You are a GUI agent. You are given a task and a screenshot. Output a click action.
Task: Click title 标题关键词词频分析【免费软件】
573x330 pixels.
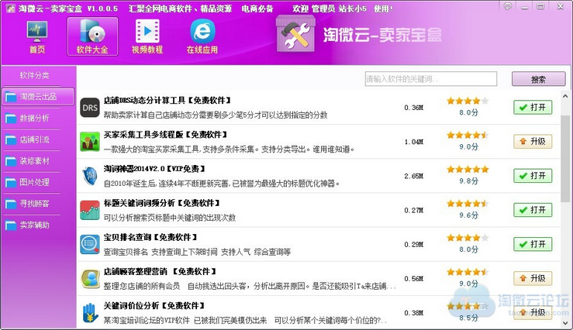pyautogui.click(x=162, y=203)
